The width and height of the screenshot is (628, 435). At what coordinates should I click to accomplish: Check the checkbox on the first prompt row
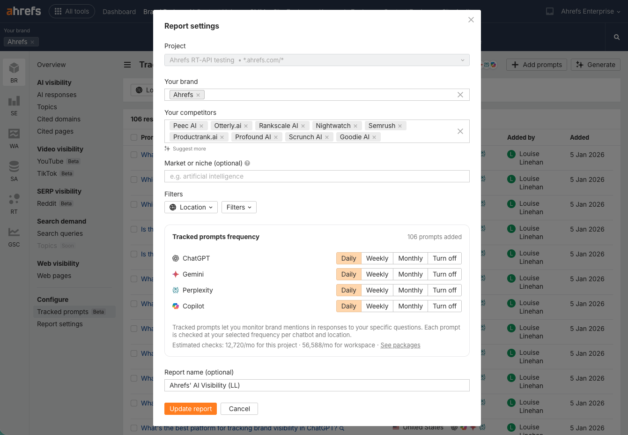tap(134, 155)
